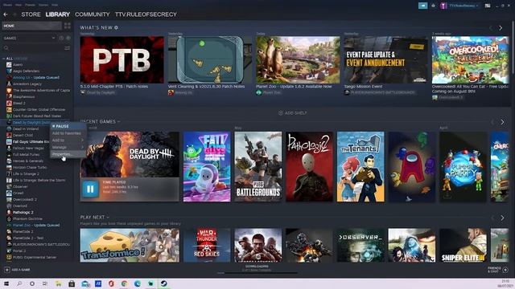Screen dimensions: 515x289
Task: Open Pathologic 2 recent game cover
Action: coord(309,167)
